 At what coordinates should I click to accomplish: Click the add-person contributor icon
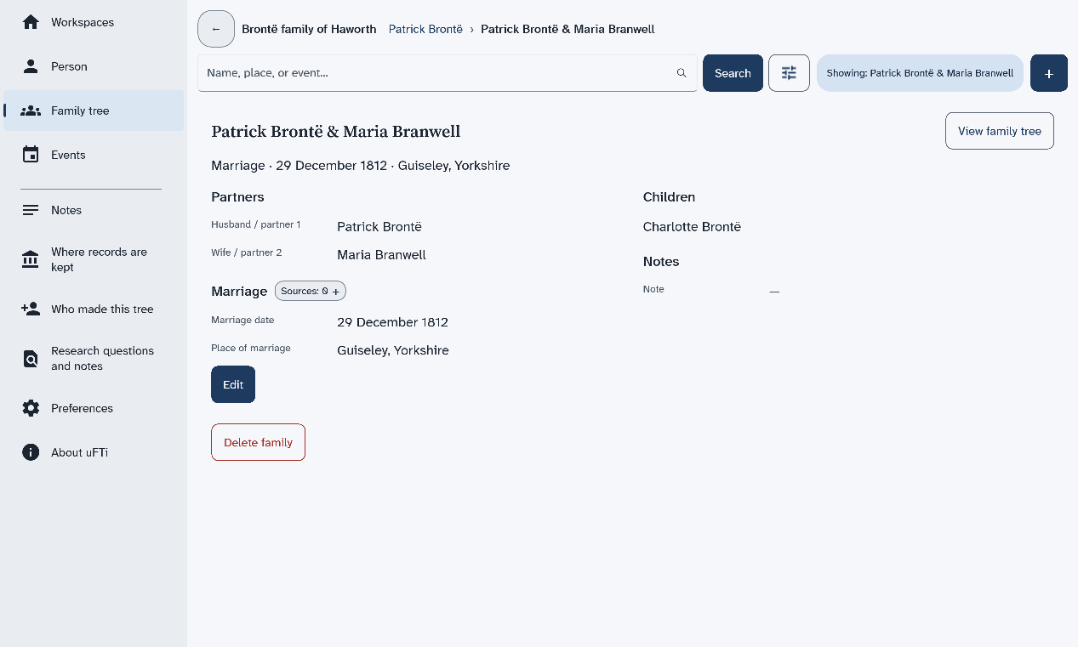(31, 309)
